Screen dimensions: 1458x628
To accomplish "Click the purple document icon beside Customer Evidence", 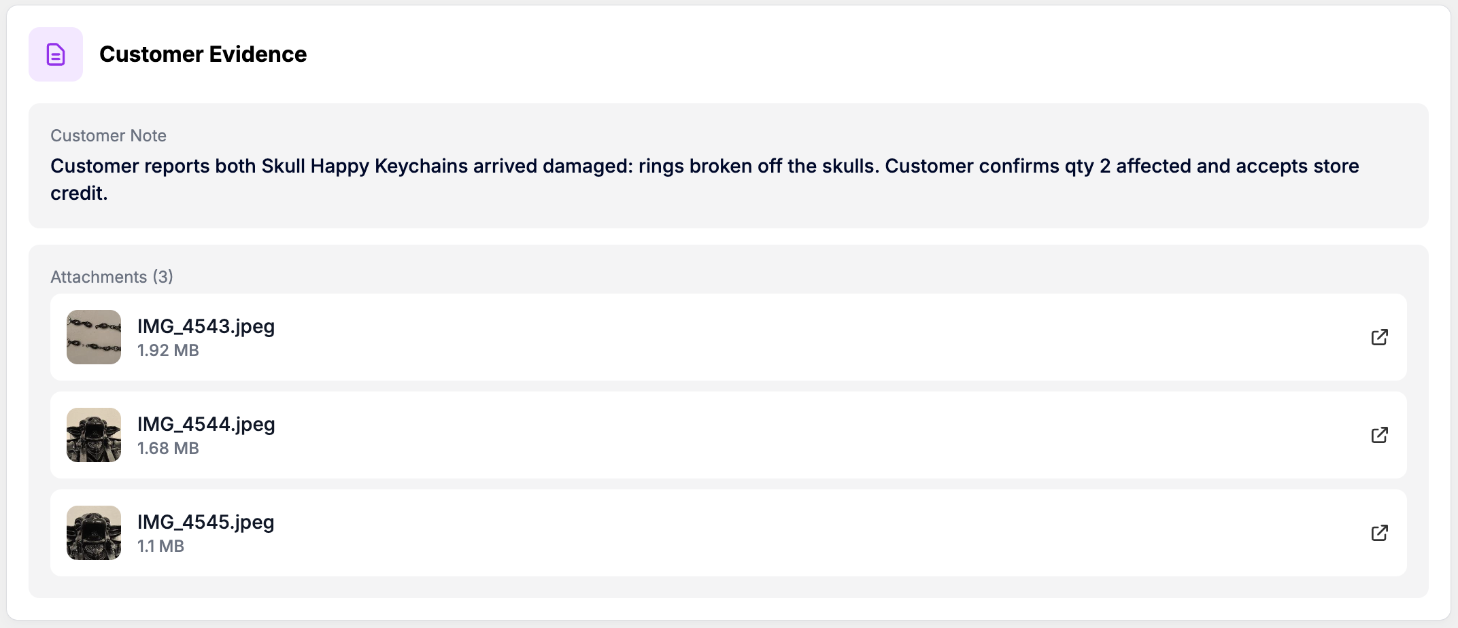I will click(x=56, y=54).
